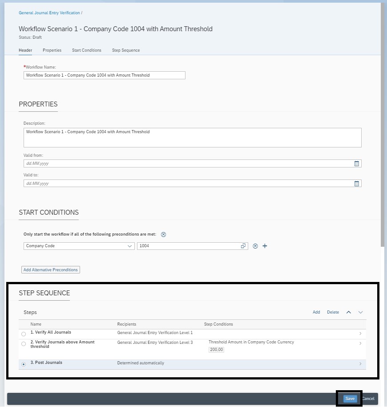
Task: Click the Step Conditions column header
Action: coord(218,324)
